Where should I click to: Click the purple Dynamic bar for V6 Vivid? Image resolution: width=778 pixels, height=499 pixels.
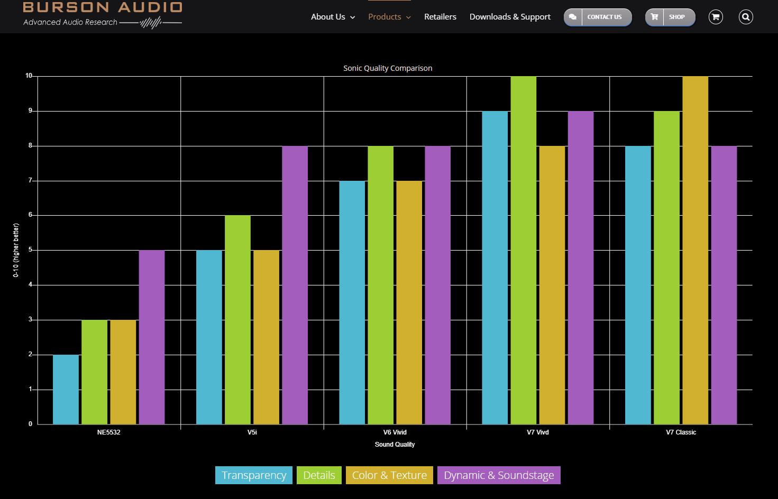[438, 285]
